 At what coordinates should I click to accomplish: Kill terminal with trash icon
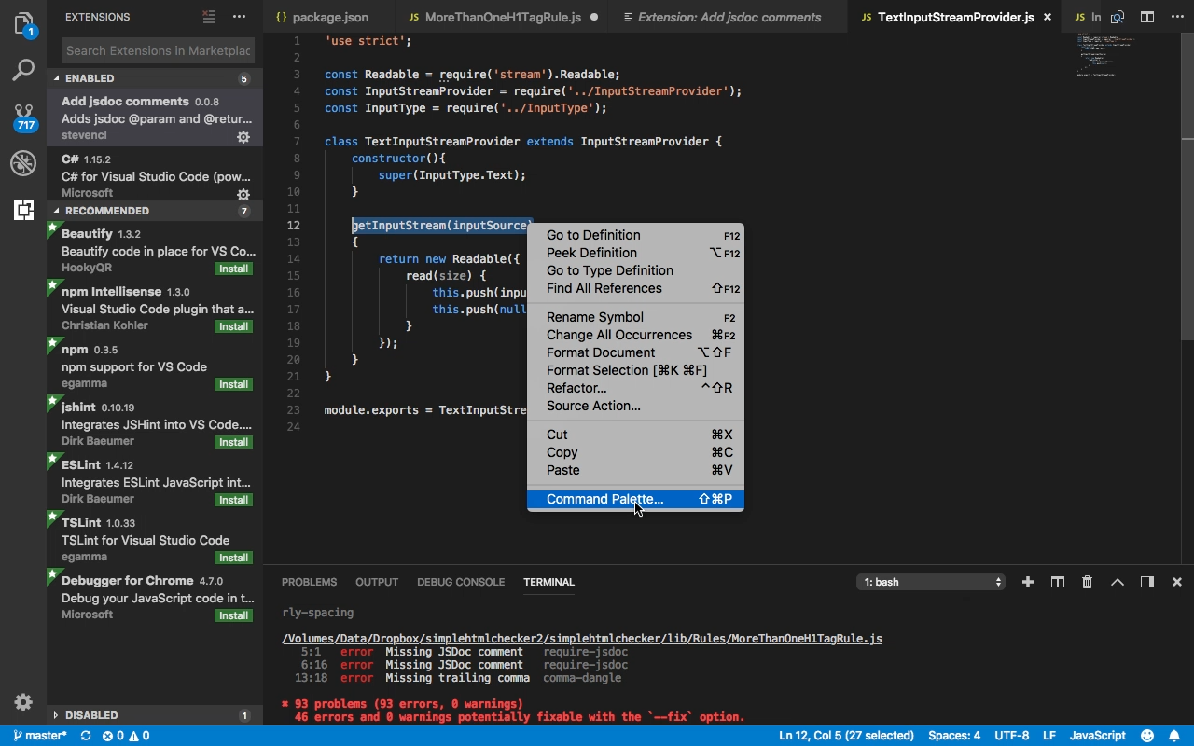tap(1087, 582)
